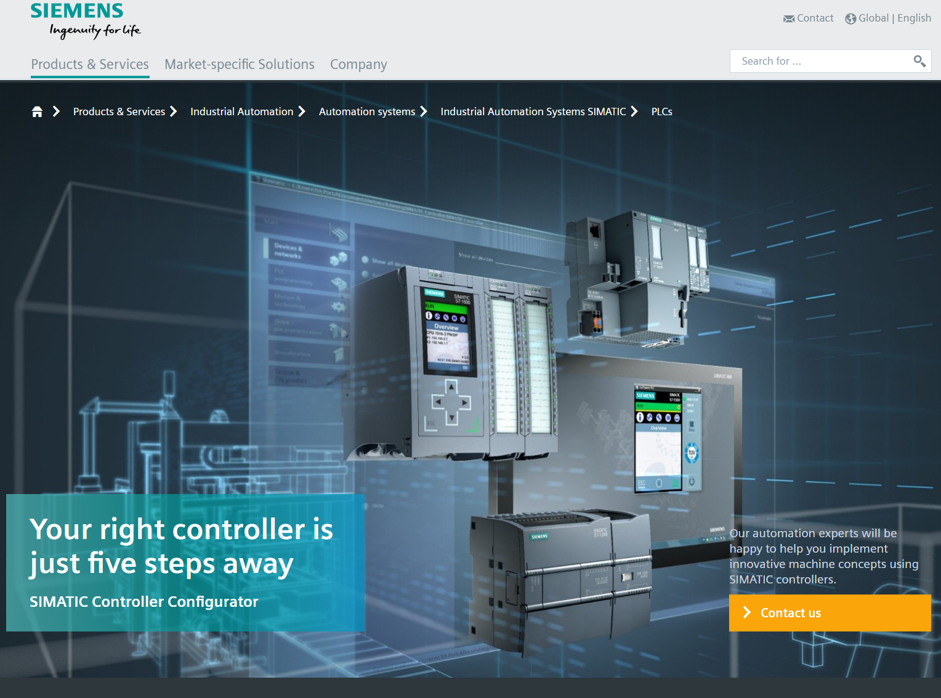Click the Siemens logo
The height and width of the screenshot is (698, 941).
point(77,12)
